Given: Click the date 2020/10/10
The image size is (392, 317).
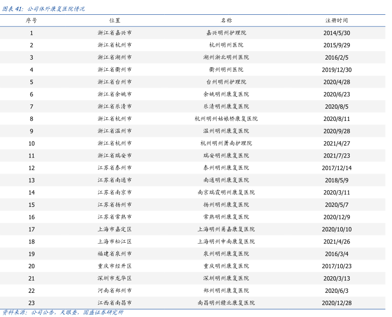Looking at the screenshot, I should point(337,229).
